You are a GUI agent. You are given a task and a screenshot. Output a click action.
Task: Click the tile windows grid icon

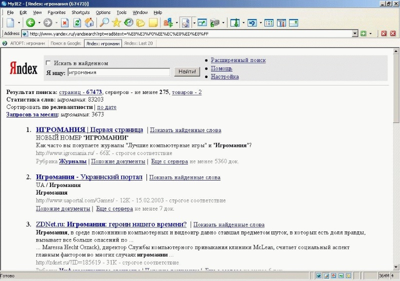pos(269,23)
